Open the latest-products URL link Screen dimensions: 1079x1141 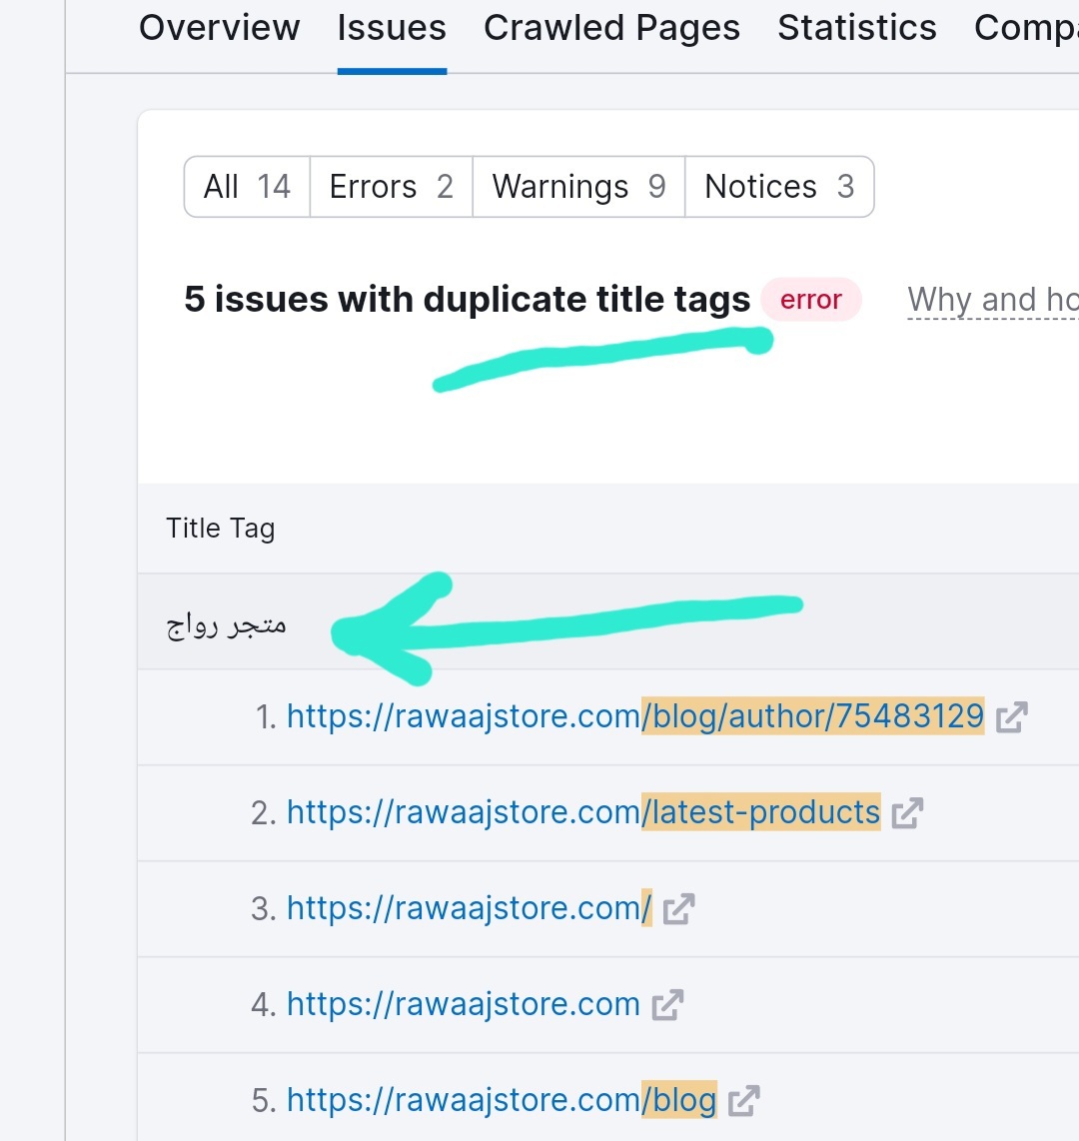click(x=582, y=812)
